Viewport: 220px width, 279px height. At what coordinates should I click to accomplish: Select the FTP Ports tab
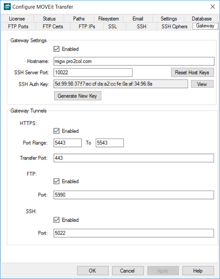click(18, 26)
